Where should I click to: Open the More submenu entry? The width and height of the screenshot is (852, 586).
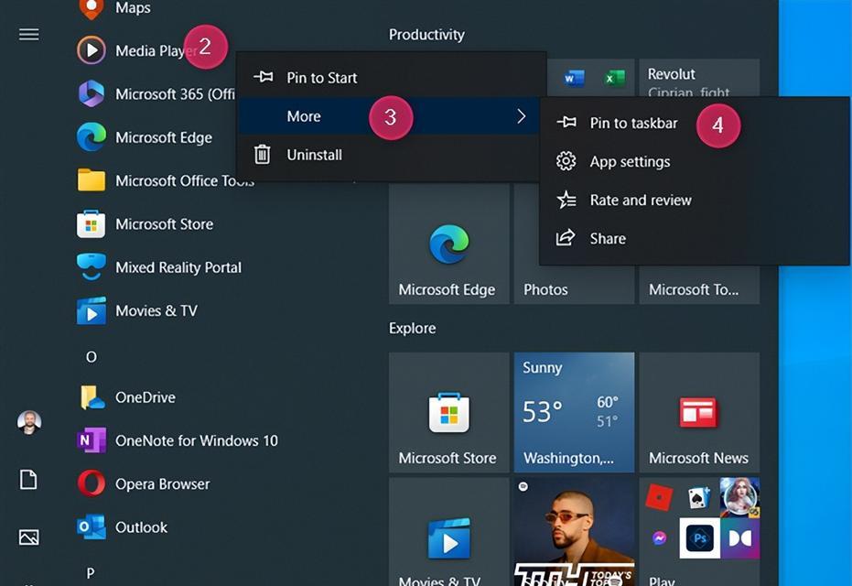(389, 116)
